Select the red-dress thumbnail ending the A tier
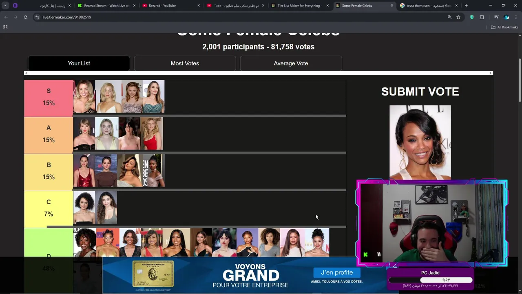The width and height of the screenshot is (522, 294). 152,134
